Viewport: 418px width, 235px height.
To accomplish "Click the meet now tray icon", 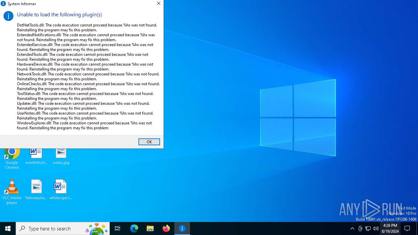I will pyautogui.click(x=360, y=228).
